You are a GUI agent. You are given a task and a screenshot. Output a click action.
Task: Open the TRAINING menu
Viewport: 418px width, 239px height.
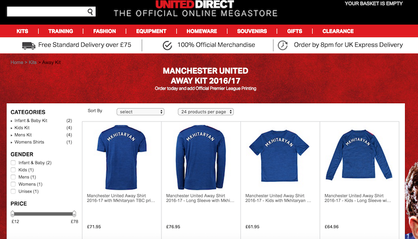coord(61,31)
